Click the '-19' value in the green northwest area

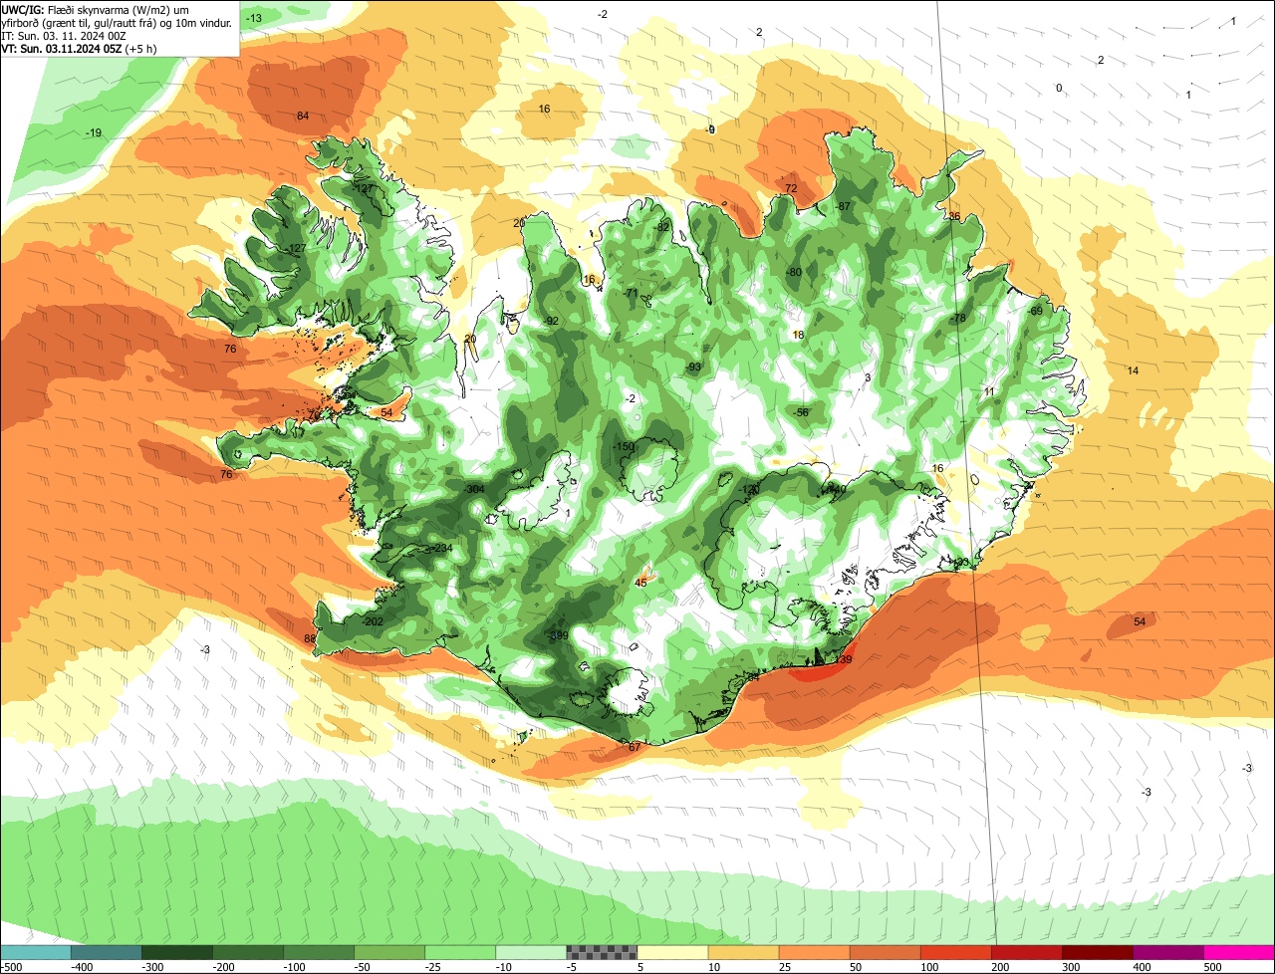pos(94,133)
